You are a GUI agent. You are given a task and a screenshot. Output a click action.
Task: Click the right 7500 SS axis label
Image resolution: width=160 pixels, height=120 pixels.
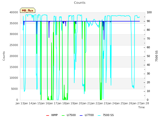[x=156, y=56]
